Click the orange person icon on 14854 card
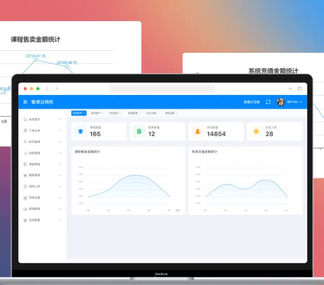The width and height of the screenshot is (324, 285). [x=198, y=131]
